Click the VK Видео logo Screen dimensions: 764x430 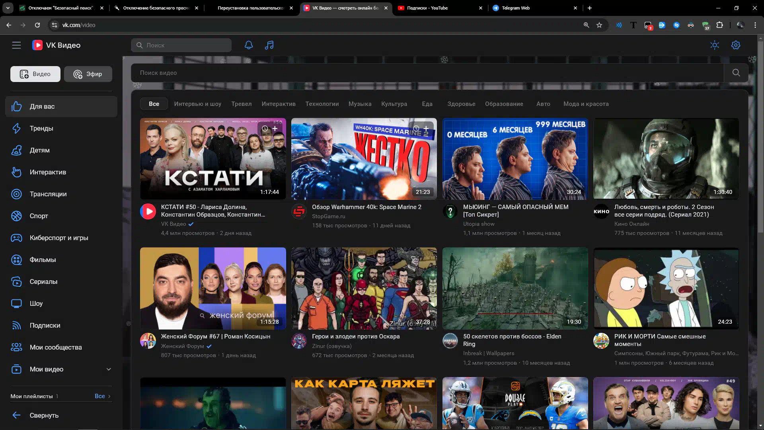(57, 45)
